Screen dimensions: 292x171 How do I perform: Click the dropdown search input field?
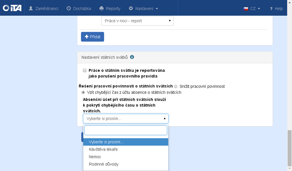click(x=126, y=130)
